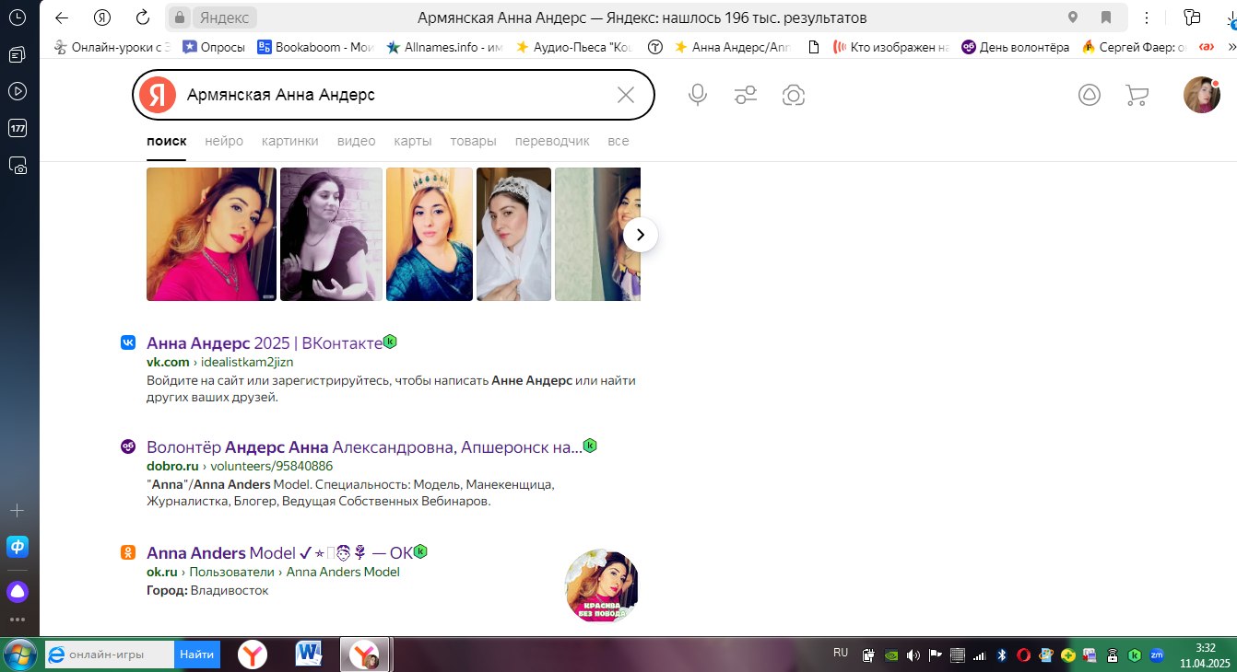1237x672 pixels.
Task: Open the shopping cart icon
Action: click(1137, 95)
